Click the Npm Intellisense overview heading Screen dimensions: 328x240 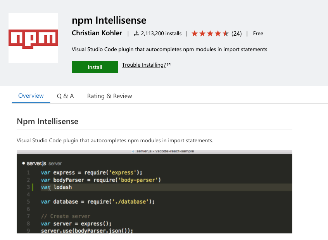coord(47,121)
